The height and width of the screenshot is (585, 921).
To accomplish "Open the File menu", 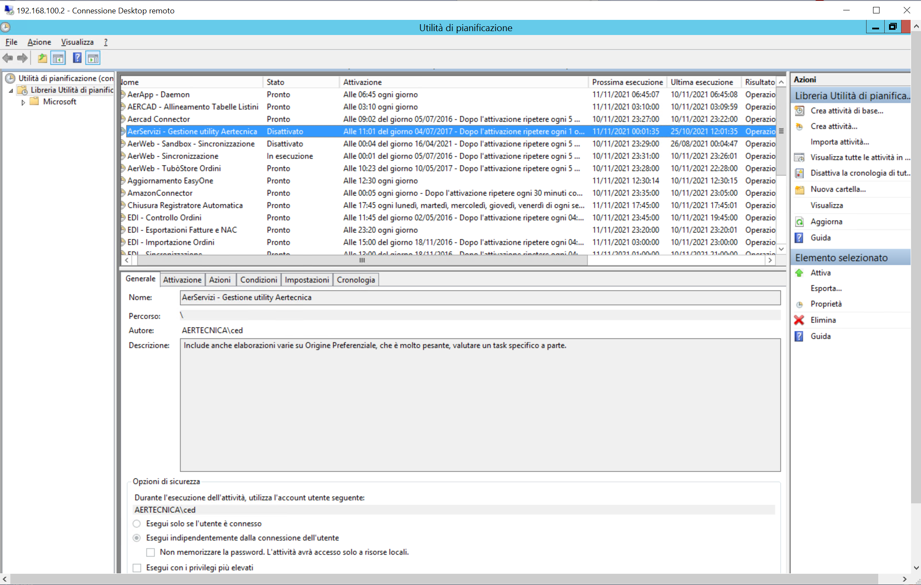I will point(11,42).
